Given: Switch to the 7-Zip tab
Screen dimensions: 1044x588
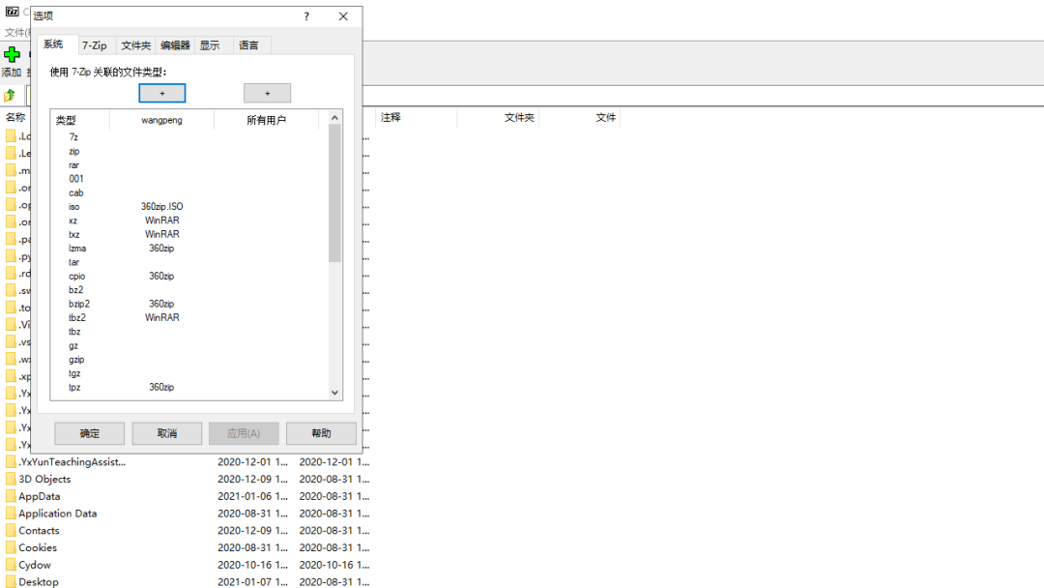Looking at the screenshot, I should click(x=94, y=45).
